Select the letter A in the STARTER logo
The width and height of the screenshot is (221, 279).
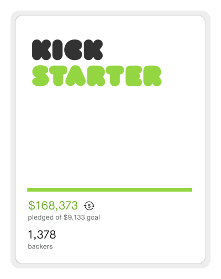pyautogui.click(x=76, y=76)
